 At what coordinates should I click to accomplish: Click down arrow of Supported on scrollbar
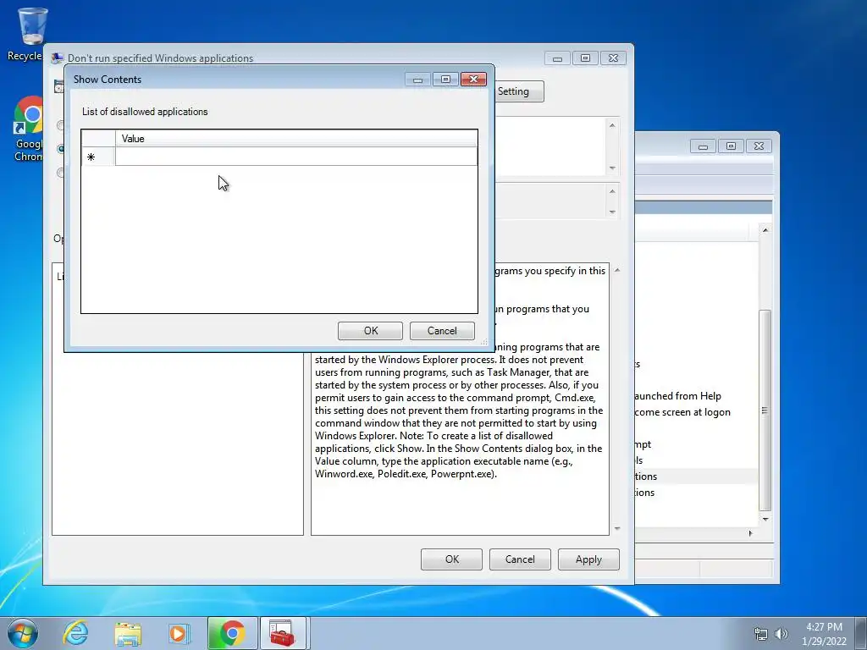tap(612, 212)
